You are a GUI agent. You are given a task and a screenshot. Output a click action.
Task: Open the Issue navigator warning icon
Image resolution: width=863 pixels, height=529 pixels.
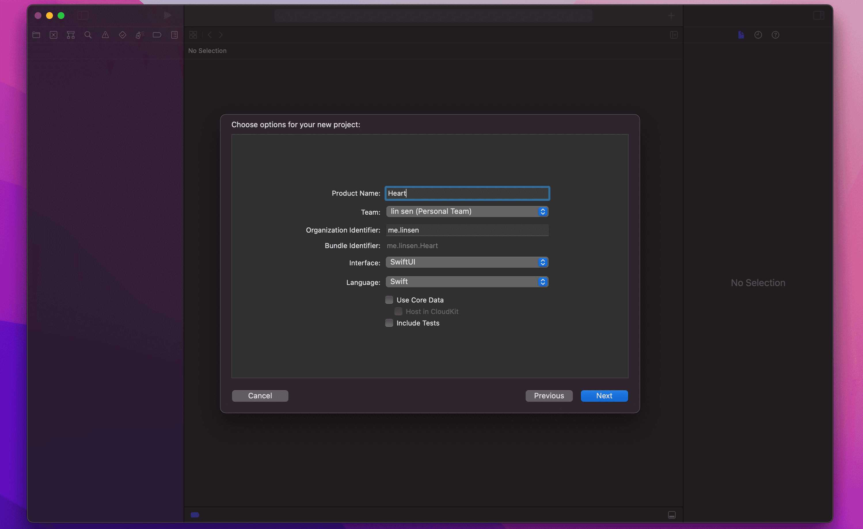point(105,35)
